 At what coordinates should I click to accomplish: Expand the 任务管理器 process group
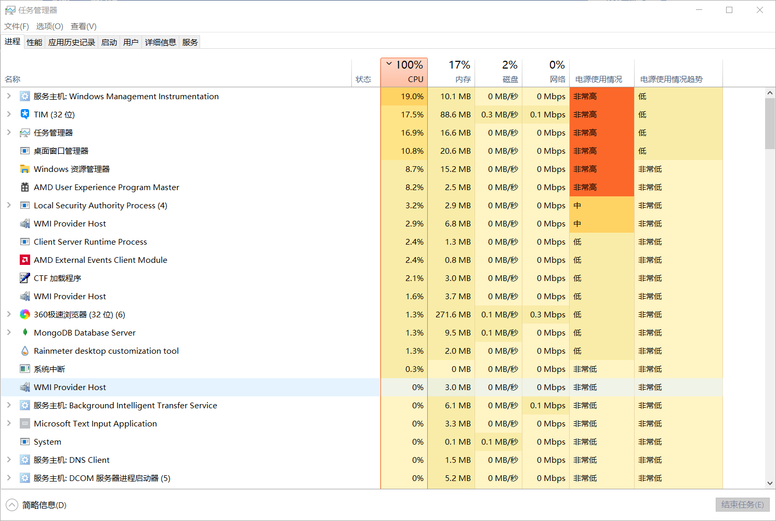9,132
